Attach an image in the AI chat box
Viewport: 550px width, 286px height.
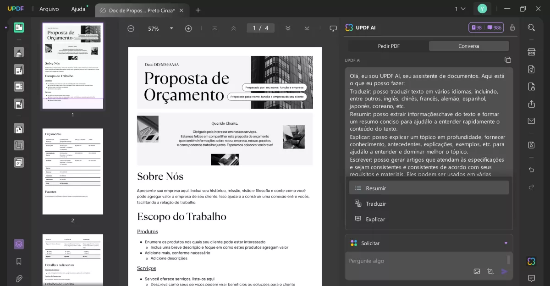click(477, 271)
